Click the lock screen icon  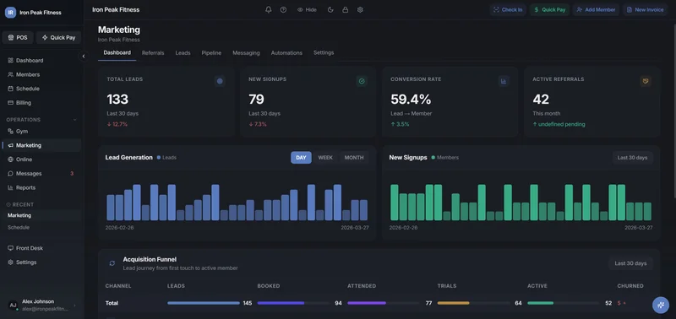pyautogui.click(x=346, y=9)
